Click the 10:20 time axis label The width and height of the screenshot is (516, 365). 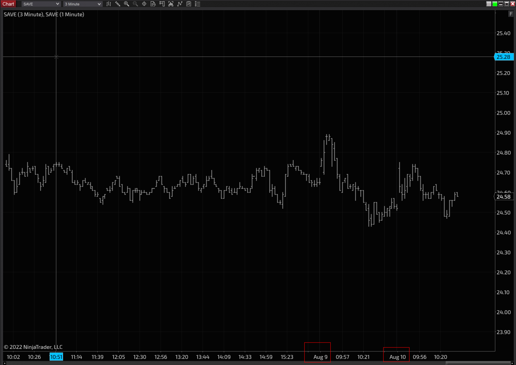[x=441, y=357]
